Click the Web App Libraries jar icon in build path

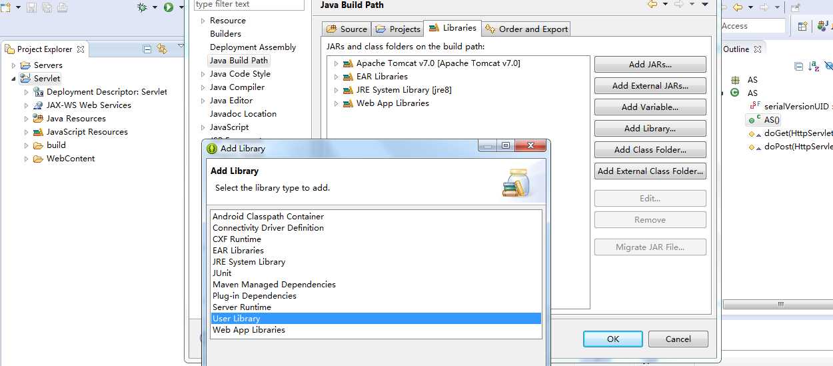[x=347, y=103]
